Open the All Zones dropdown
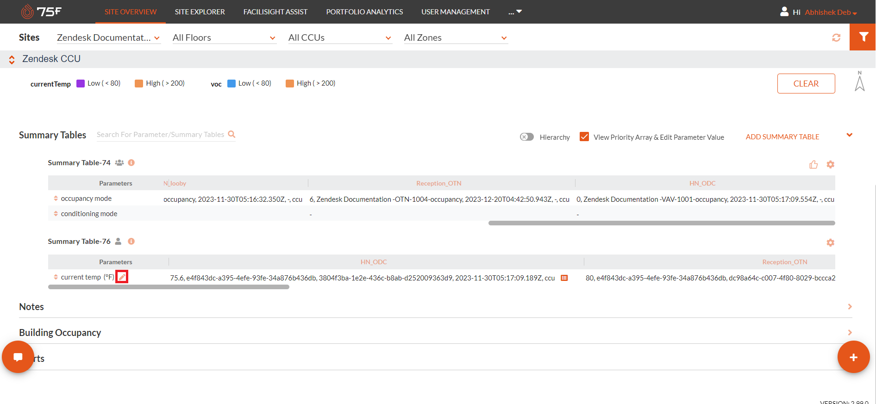 [456, 38]
